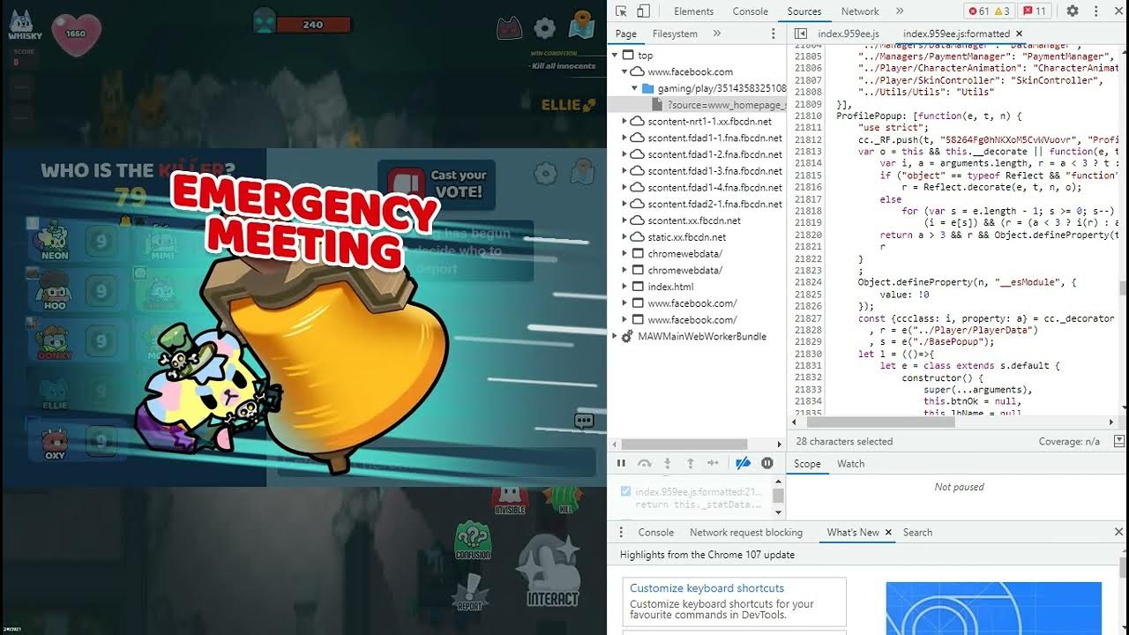
Task: Click step into next function call
Action: (x=668, y=463)
